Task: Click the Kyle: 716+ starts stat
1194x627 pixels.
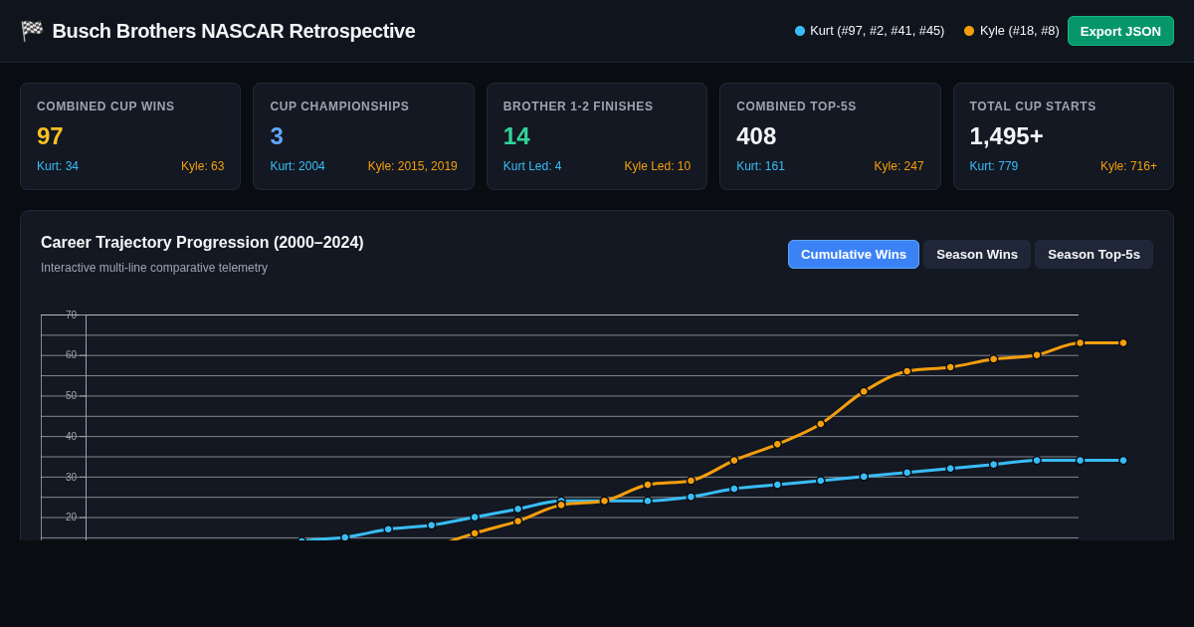Action: click(x=1128, y=166)
